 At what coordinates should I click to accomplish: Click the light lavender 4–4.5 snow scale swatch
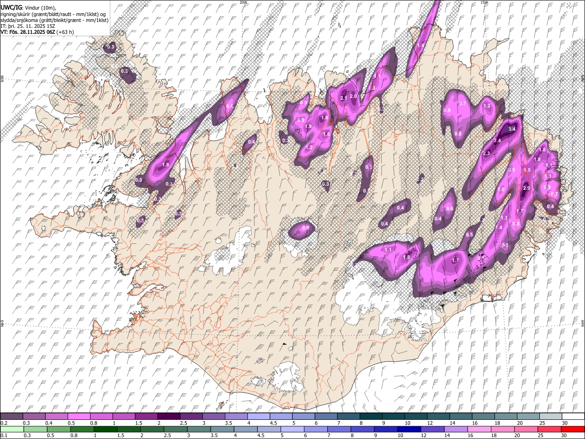258,417
